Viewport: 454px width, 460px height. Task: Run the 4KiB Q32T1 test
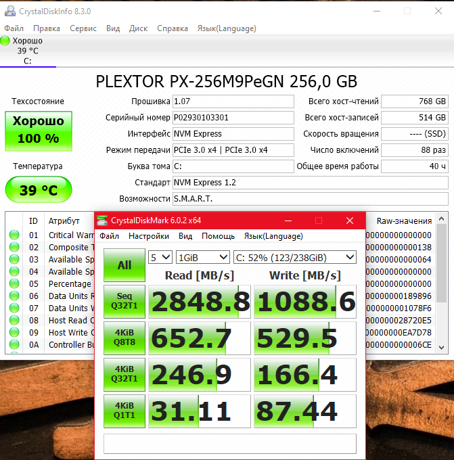(124, 375)
